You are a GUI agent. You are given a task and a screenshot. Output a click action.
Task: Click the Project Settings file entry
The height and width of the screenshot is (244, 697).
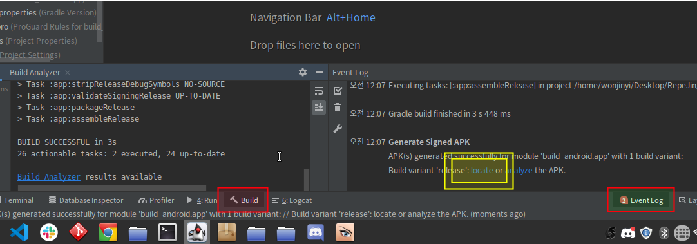[x=30, y=55]
